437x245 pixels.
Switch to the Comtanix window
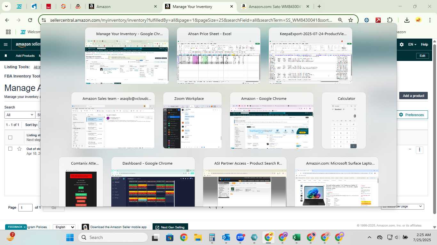tap(81, 182)
